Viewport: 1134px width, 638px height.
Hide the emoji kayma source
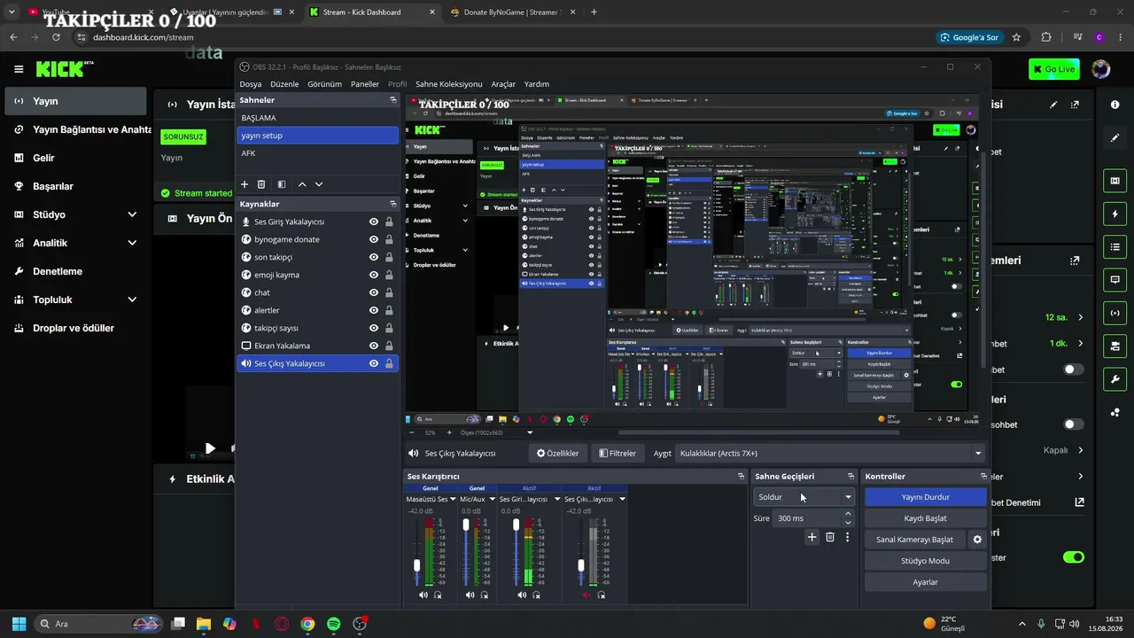[374, 275]
